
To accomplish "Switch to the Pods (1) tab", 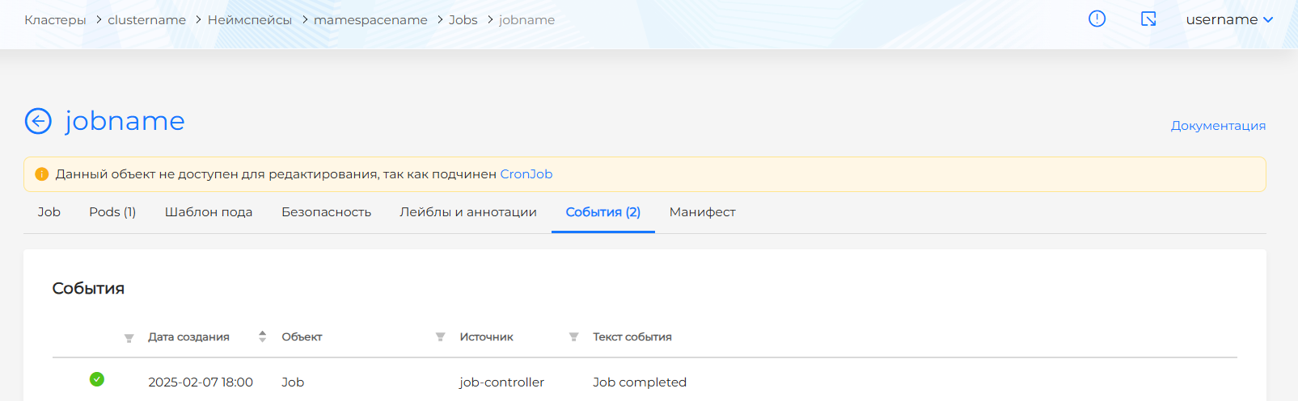I will click(x=112, y=212).
